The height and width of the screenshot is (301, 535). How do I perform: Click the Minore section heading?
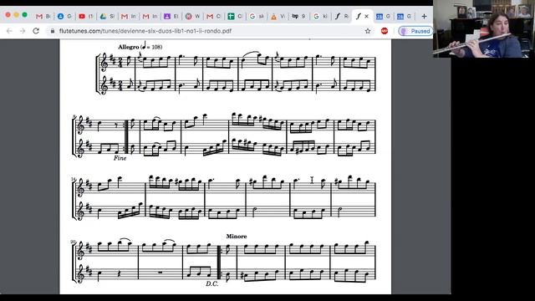(236, 236)
